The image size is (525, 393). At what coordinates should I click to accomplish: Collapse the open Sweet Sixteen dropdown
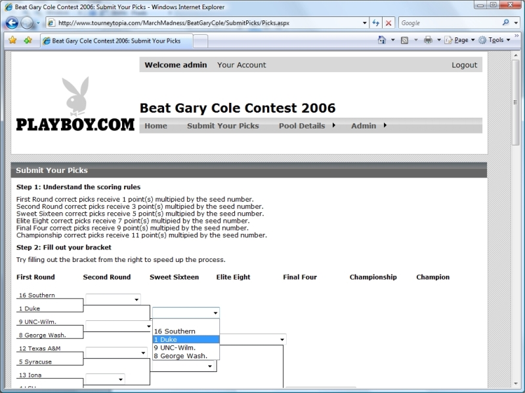point(186,312)
